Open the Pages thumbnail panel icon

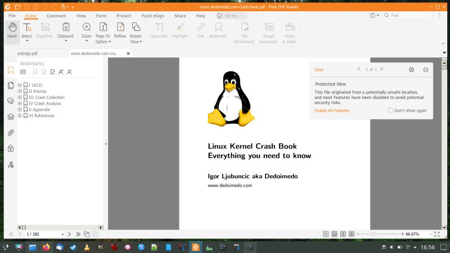[x=10, y=85]
